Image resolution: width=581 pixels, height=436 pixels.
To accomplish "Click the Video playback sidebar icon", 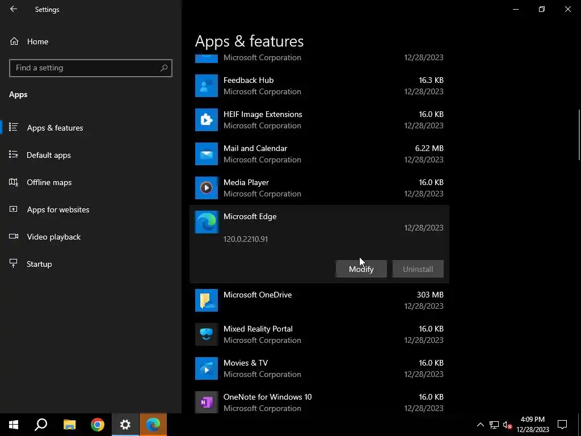I will click(x=14, y=237).
